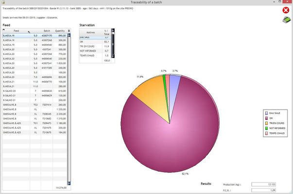The width and height of the screenshot is (293, 194).
Task: Click batch cell 41017305
Action: coord(47,68)
